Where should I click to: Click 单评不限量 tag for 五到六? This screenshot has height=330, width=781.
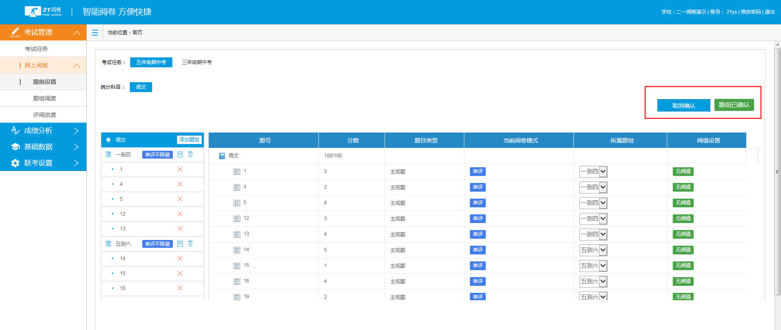[x=158, y=244]
